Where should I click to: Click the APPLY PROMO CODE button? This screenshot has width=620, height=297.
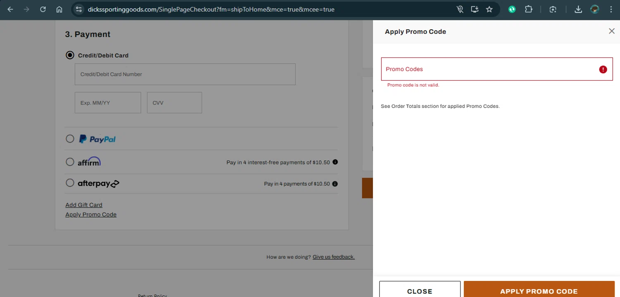click(x=539, y=289)
